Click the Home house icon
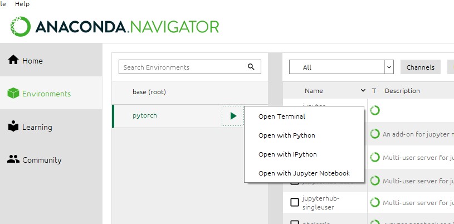Screen dimensions: 454x224 point(13,60)
